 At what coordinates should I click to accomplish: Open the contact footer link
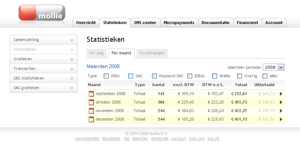point(178,139)
